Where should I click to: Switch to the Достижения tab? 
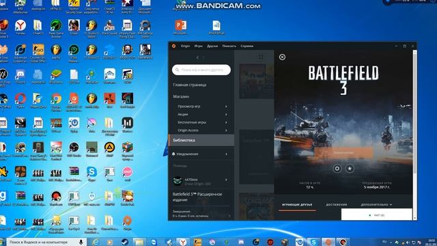(337, 205)
